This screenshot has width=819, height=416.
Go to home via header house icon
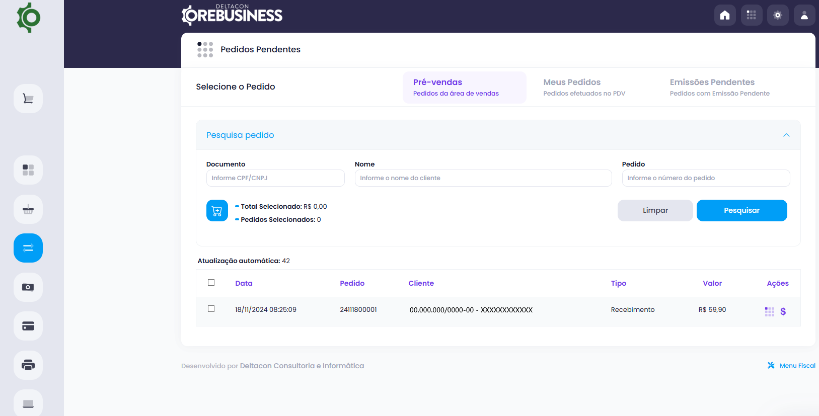(725, 15)
